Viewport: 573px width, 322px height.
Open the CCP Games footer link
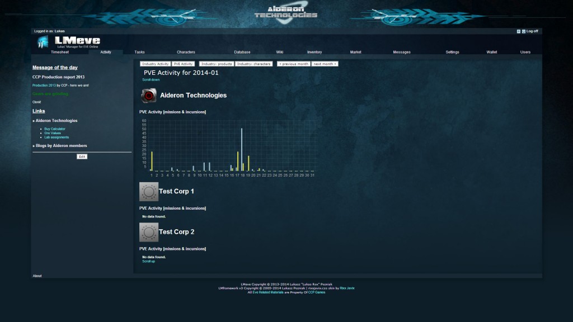317,292
